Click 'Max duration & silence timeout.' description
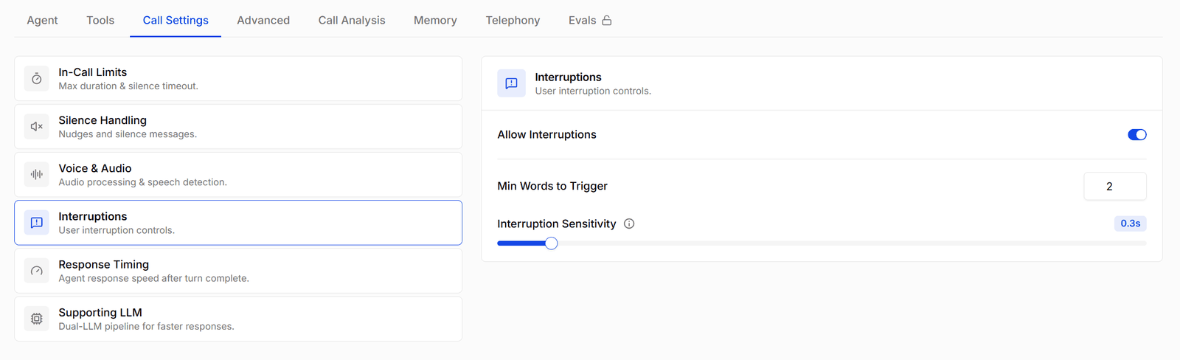 pos(128,86)
